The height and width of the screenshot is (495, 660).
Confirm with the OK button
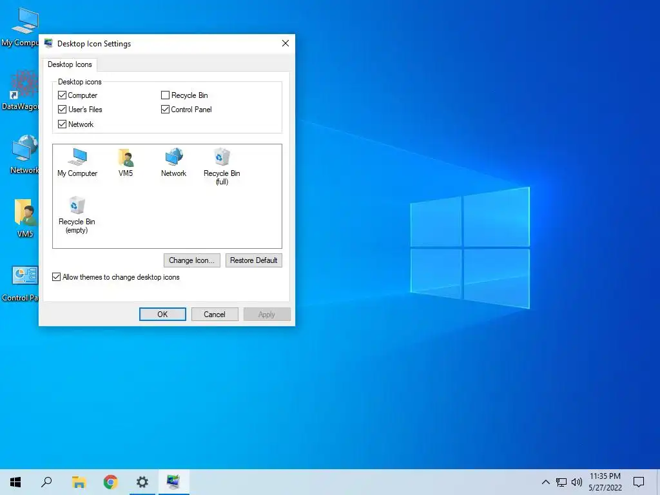(x=162, y=315)
